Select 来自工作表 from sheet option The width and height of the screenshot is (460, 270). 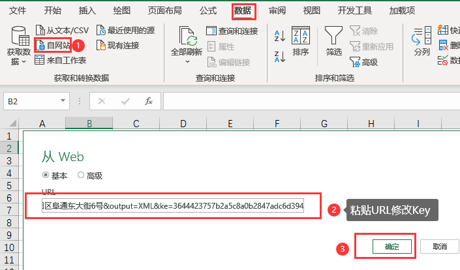click(61, 60)
